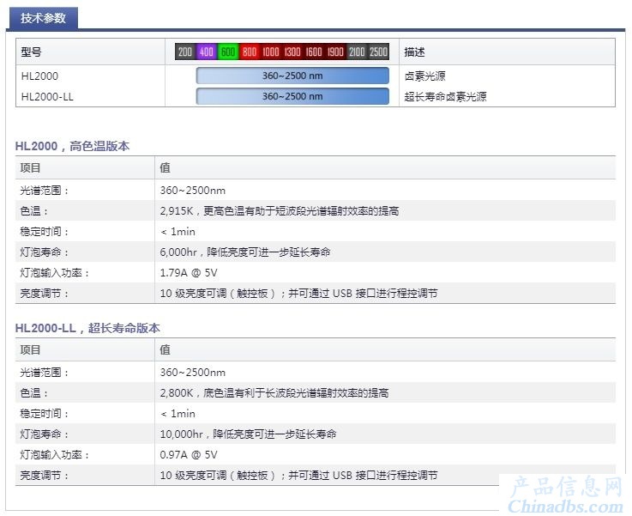
Task: Click the 1600 wavelength swatch
Action: [314, 52]
